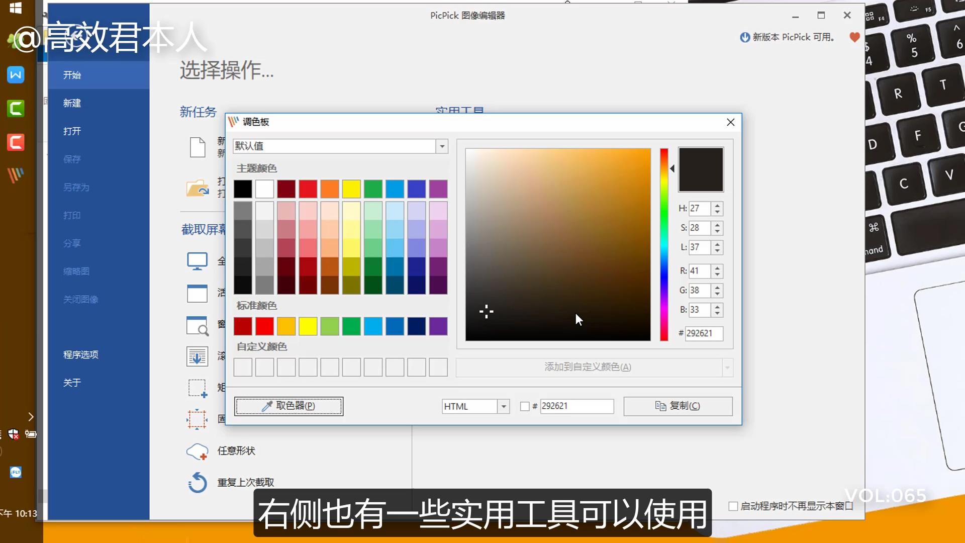965x543 pixels.
Task: Select the 新建 menu item
Action: [x=99, y=104]
